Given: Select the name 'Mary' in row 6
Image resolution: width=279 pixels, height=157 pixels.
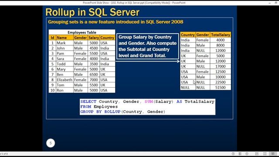Looking at the screenshot, I should pyautogui.click(x=61, y=69).
